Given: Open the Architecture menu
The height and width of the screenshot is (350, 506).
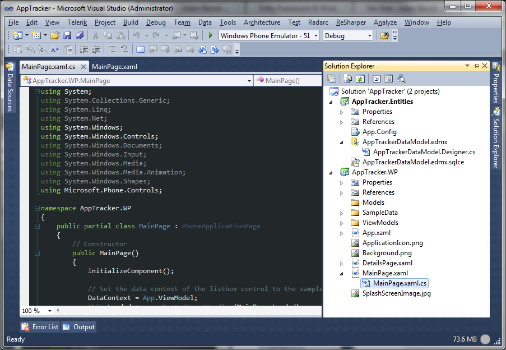Looking at the screenshot, I should pyautogui.click(x=262, y=22).
